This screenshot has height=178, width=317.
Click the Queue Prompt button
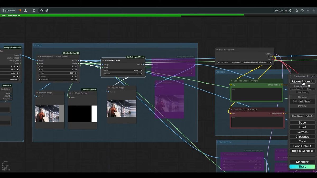coord(302,81)
